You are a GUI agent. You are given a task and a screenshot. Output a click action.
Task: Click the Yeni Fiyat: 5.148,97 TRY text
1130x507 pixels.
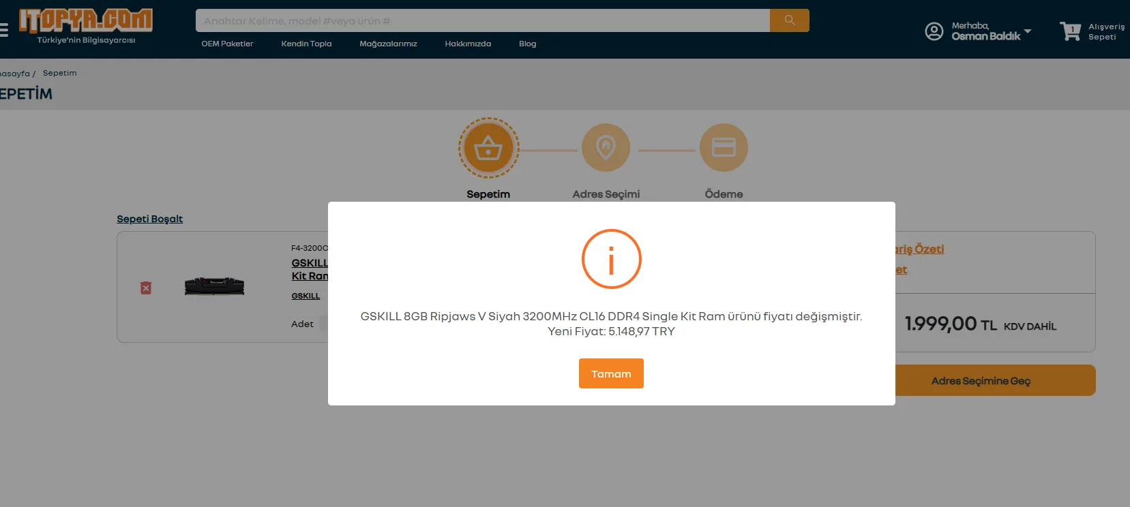pos(611,331)
